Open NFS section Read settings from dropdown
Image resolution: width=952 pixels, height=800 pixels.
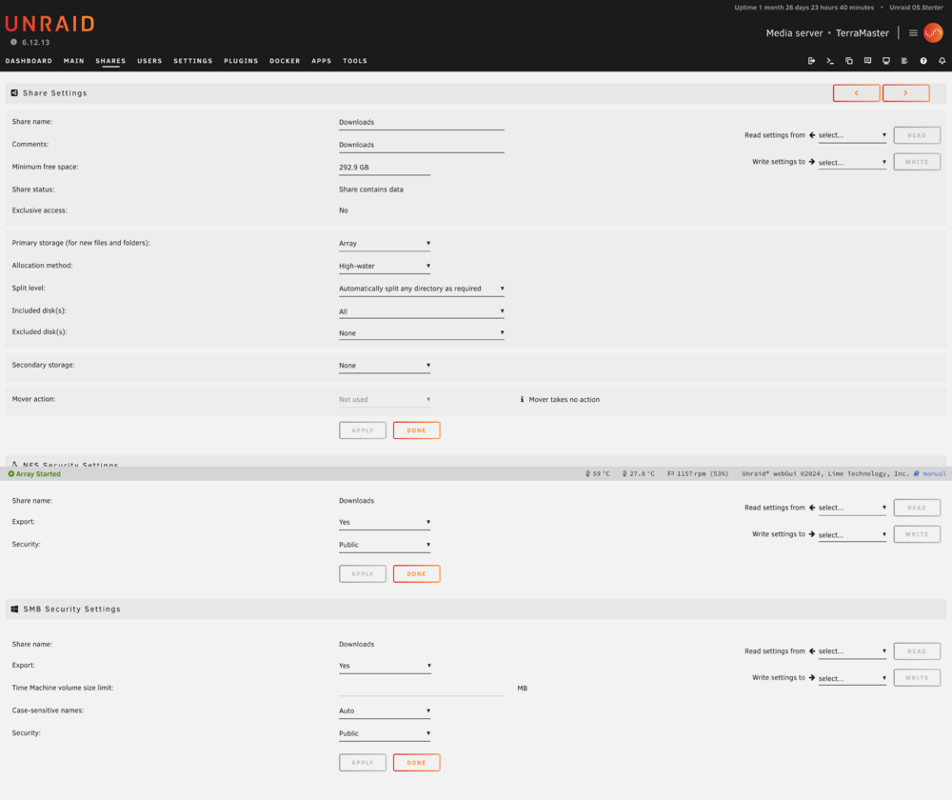coord(852,508)
